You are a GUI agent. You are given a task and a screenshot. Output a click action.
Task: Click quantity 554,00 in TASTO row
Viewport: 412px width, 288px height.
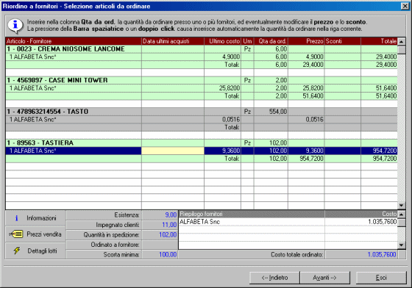271,112
